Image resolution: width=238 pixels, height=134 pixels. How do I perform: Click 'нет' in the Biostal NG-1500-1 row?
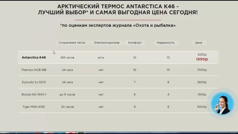click(101, 95)
